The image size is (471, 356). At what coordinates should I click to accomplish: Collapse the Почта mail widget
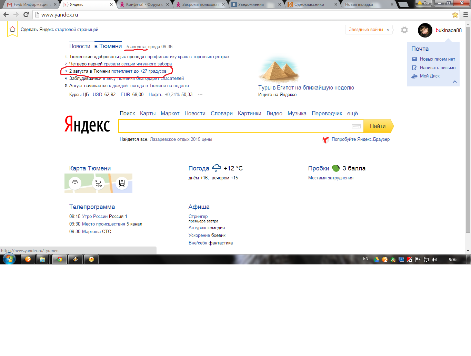[455, 82]
